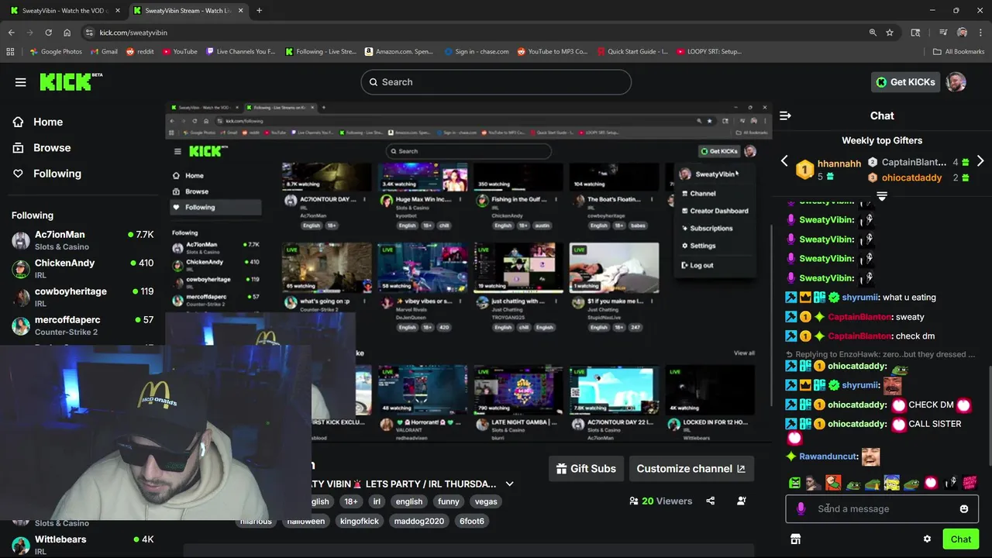The image size is (992, 558).
Task: Open the mercoffdaperc channel in Following
Action: point(82,325)
